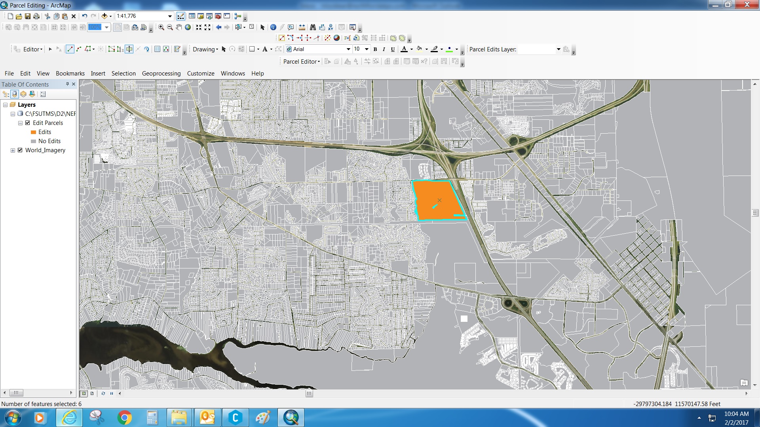Click the fill color paint bucket
The width and height of the screenshot is (760, 427).
[x=420, y=49]
